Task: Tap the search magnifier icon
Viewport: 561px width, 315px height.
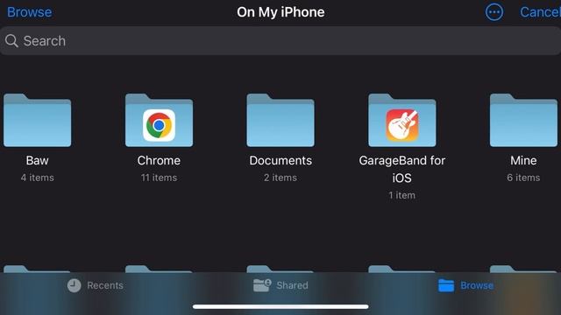Action: point(11,41)
